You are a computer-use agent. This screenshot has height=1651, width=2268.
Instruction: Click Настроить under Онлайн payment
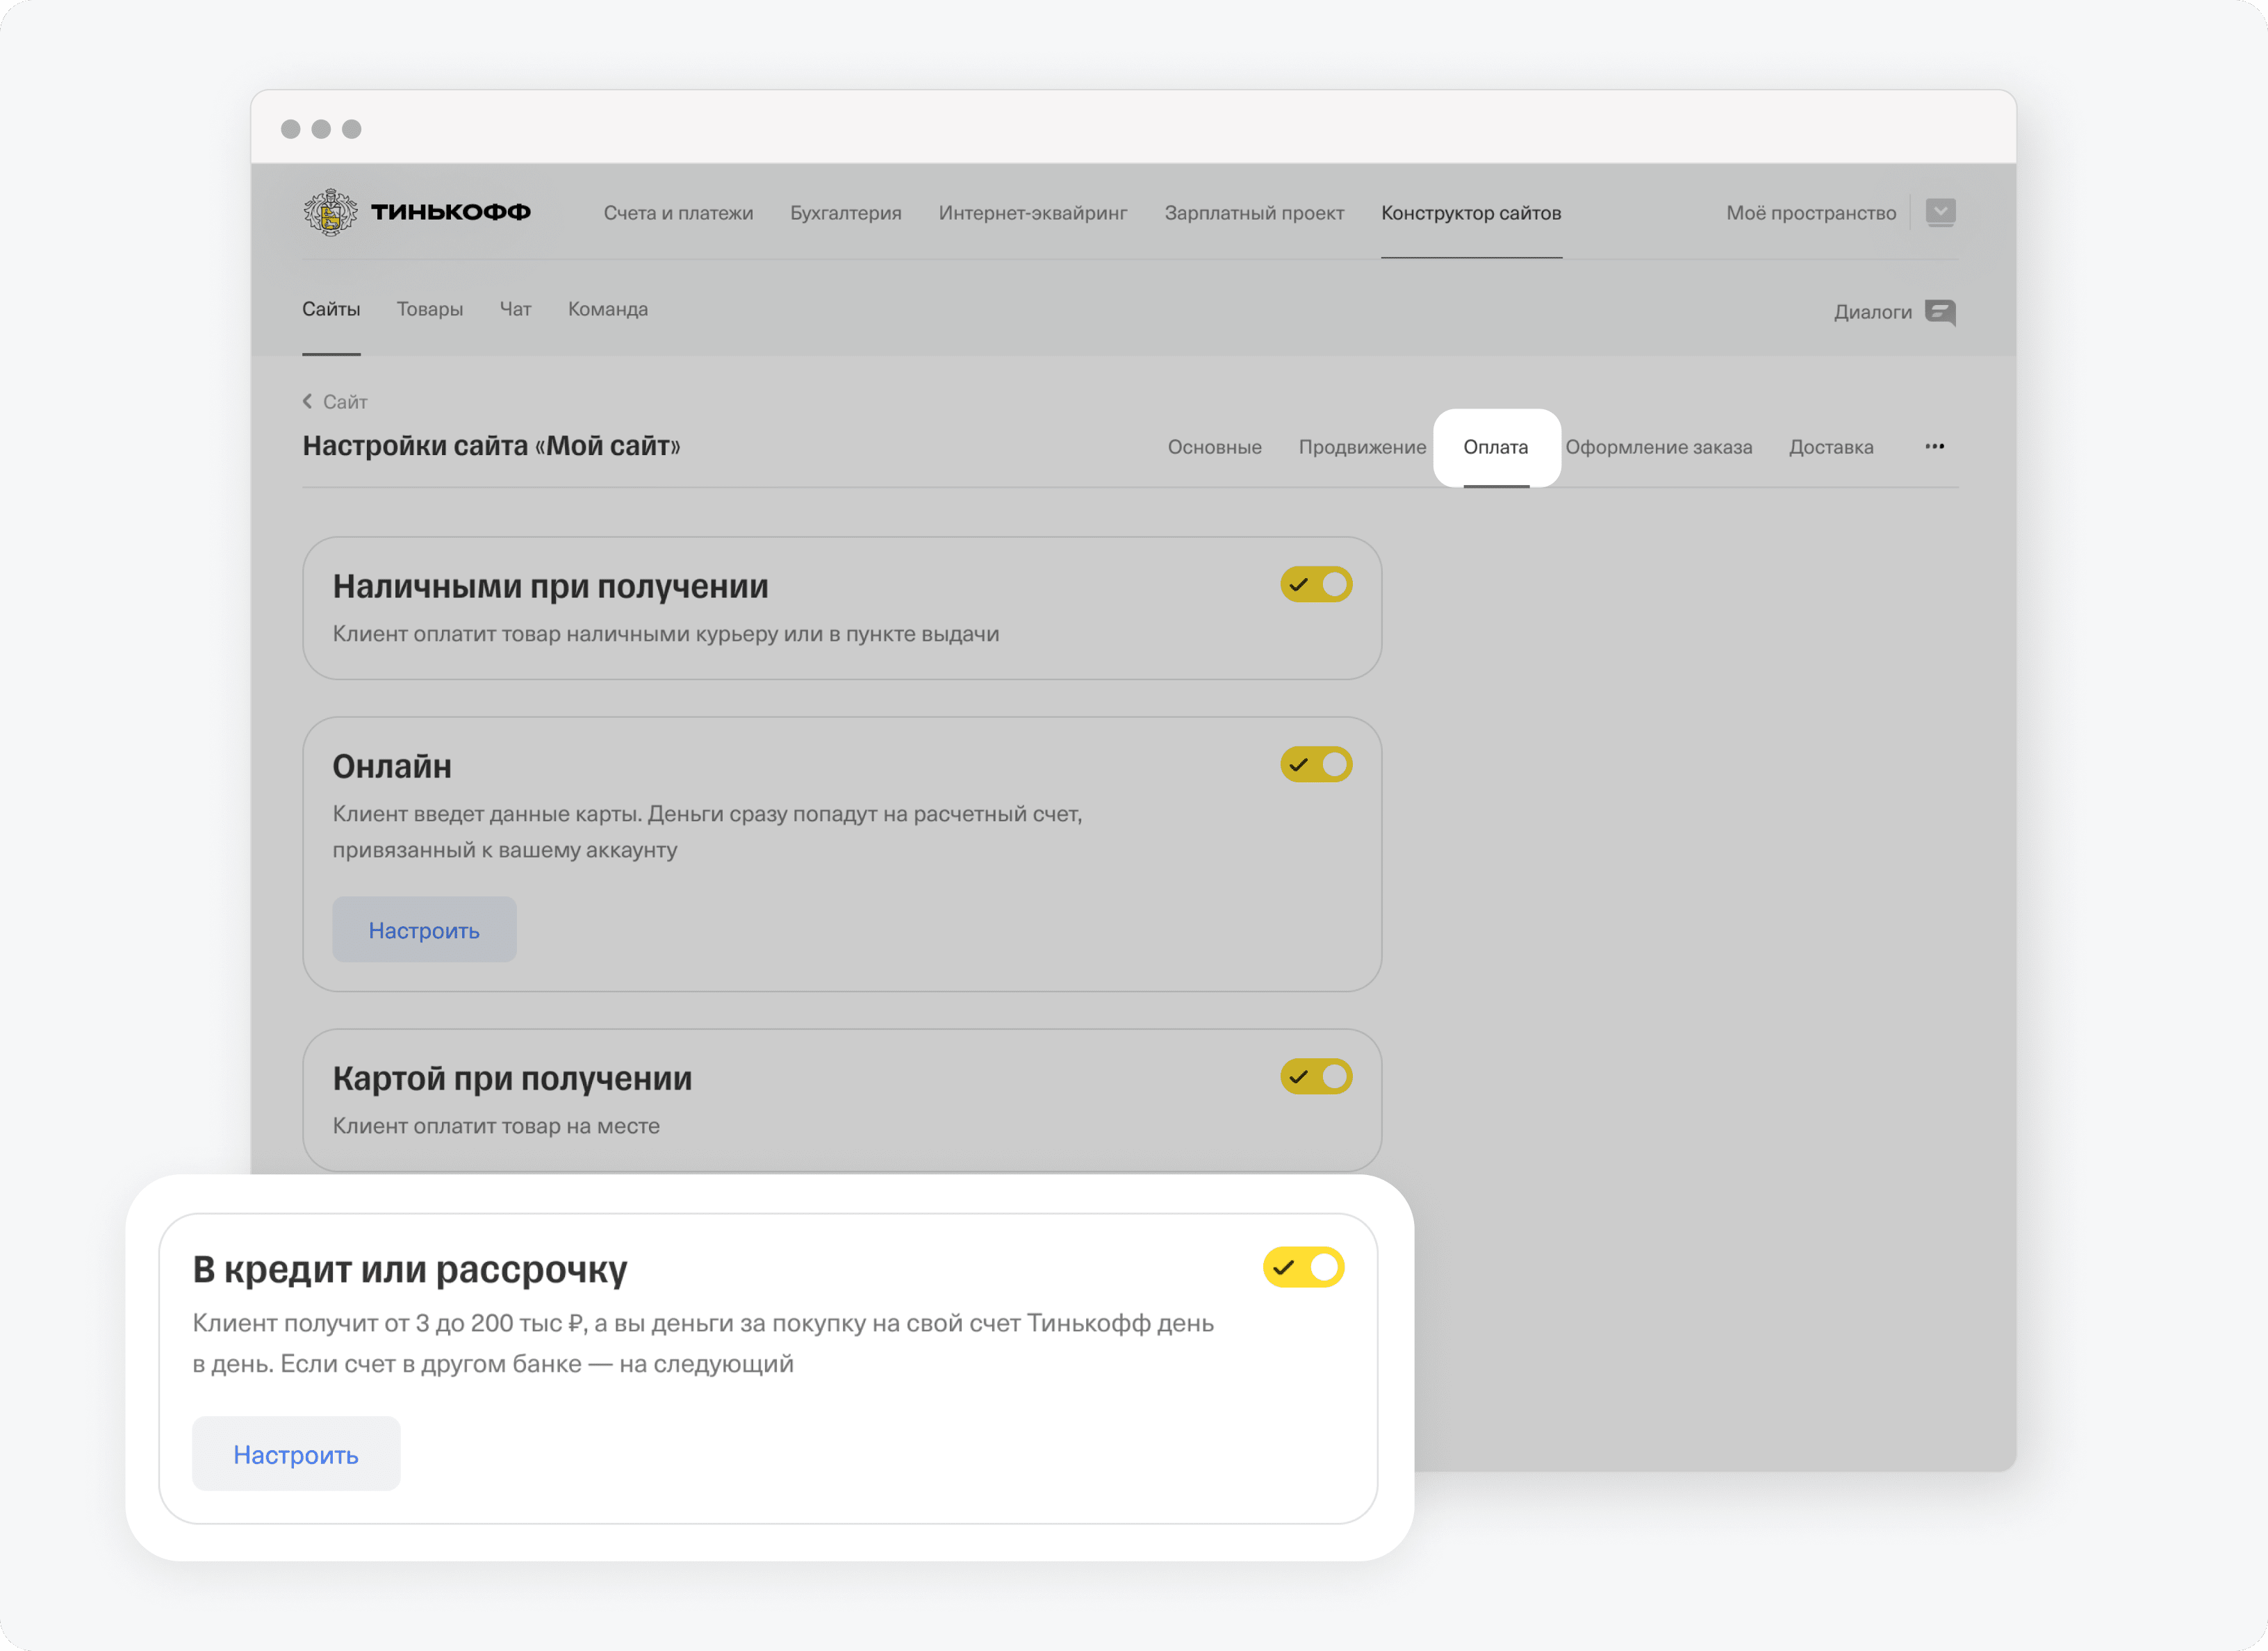point(424,930)
